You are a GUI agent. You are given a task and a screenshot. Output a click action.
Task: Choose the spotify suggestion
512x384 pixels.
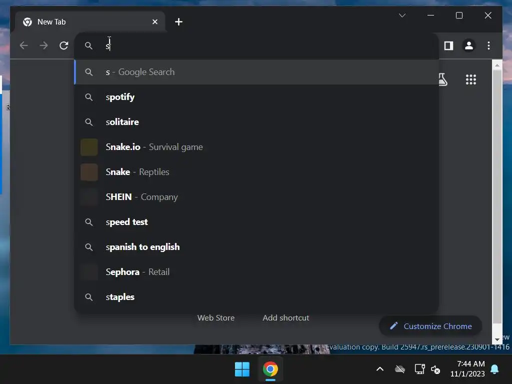coord(256,97)
